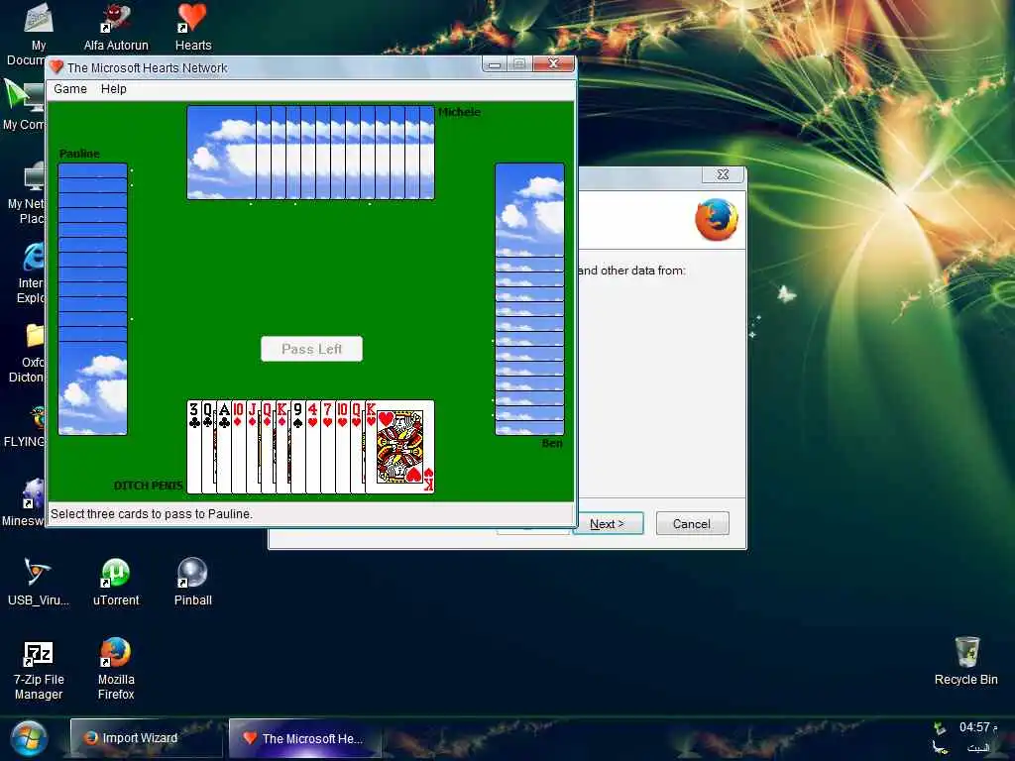Select the Ace of clubs card
Screen dimensions: 1015x761
223,447
